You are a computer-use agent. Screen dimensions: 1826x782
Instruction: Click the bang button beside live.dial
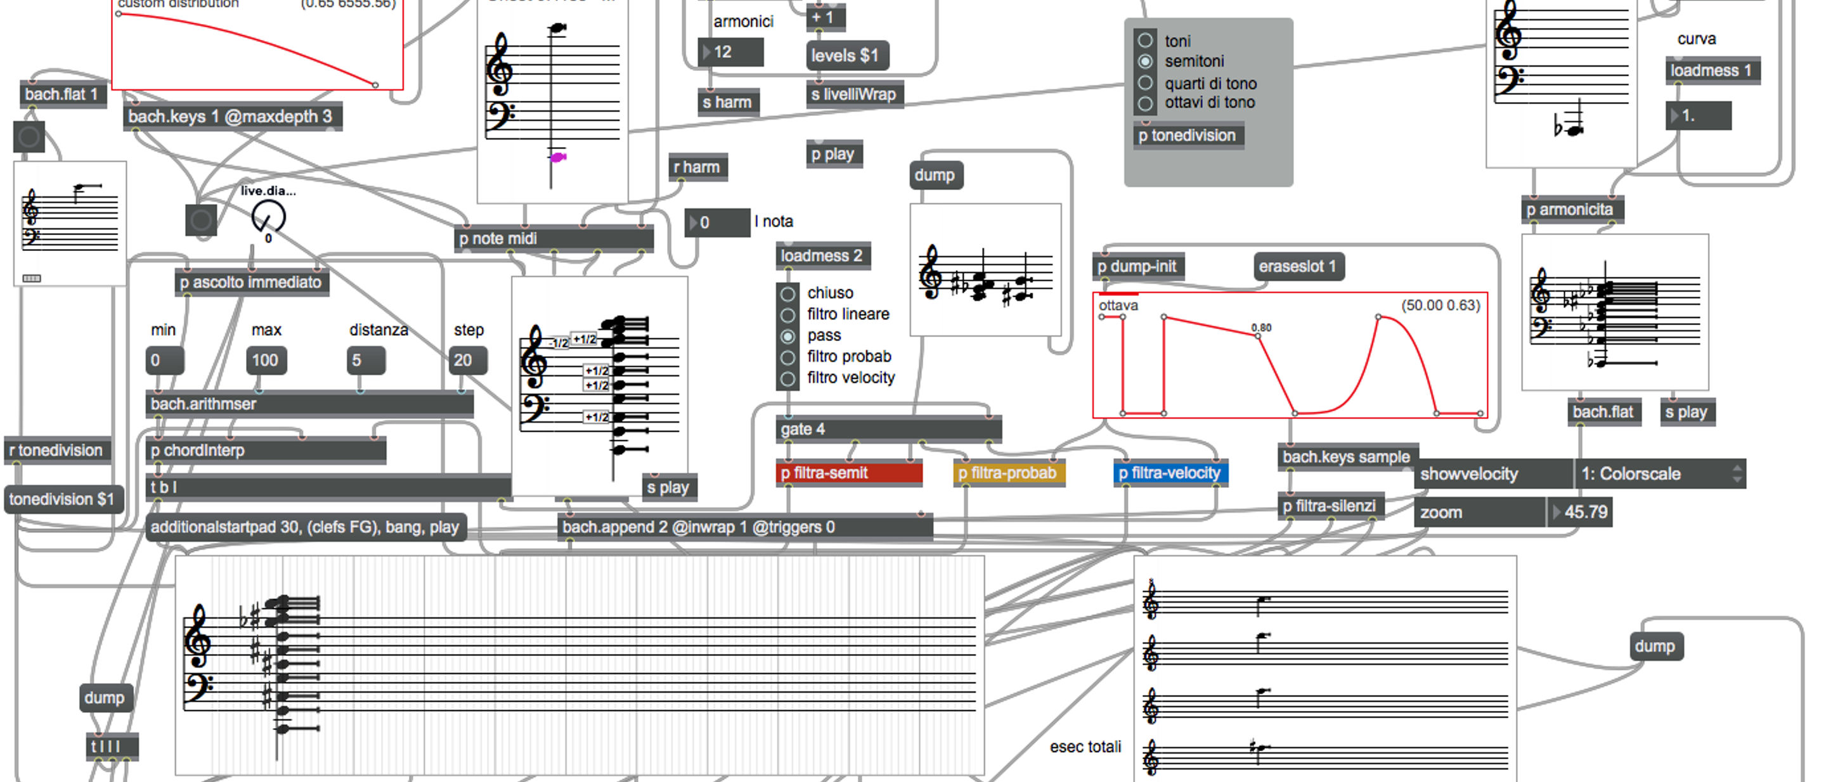click(x=200, y=221)
